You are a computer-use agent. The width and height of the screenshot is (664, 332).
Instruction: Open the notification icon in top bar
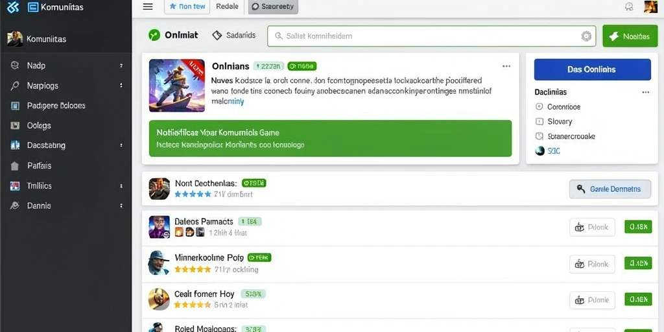tap(629, 6)
